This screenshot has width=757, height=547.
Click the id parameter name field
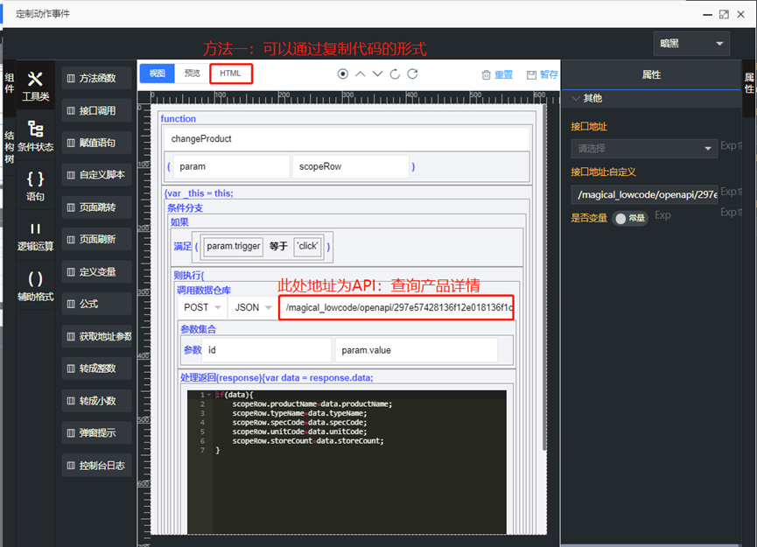click(268, 350)
